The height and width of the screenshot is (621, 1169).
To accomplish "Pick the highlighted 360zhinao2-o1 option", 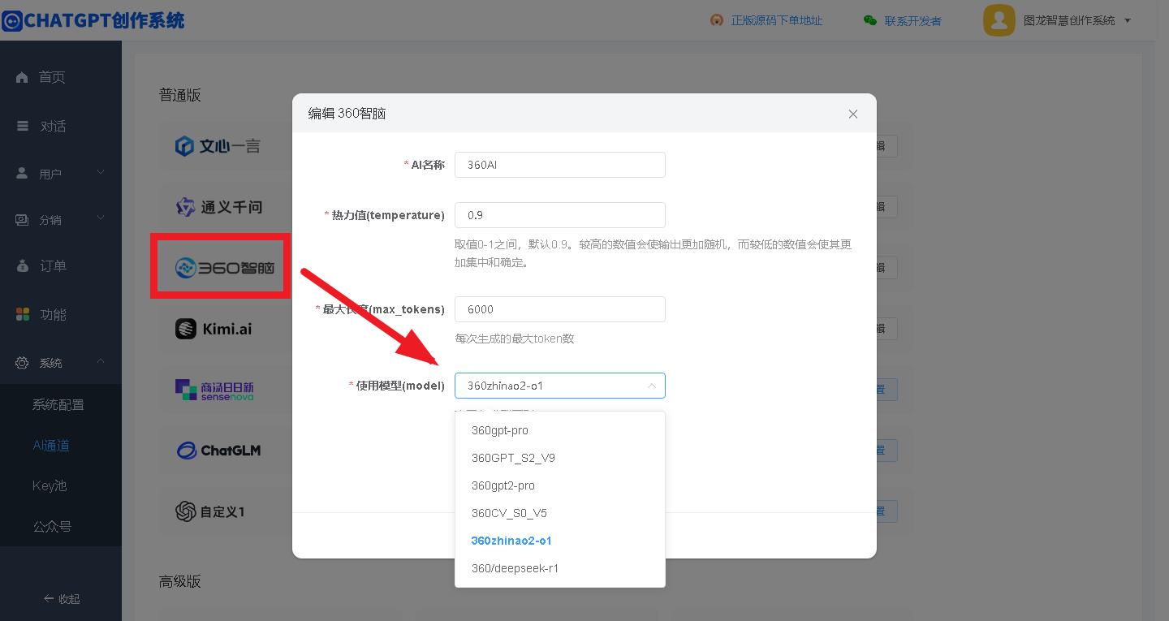I will coord(560,541).
